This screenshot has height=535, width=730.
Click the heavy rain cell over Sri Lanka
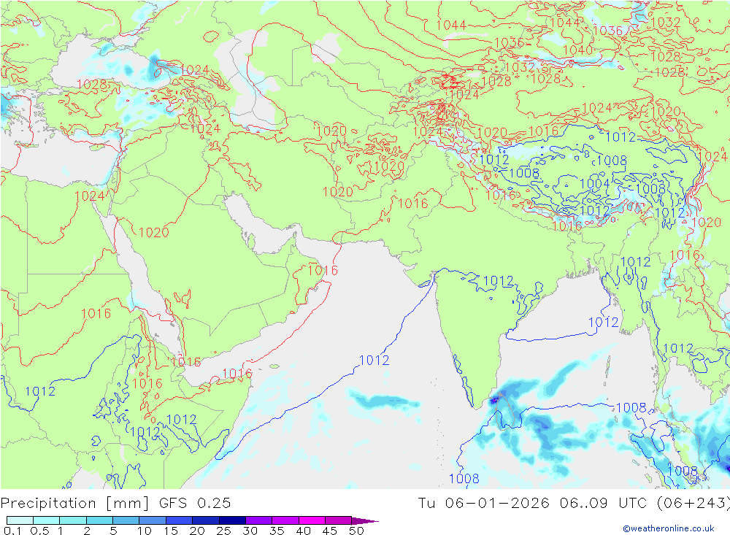click(x=494, y=399)
